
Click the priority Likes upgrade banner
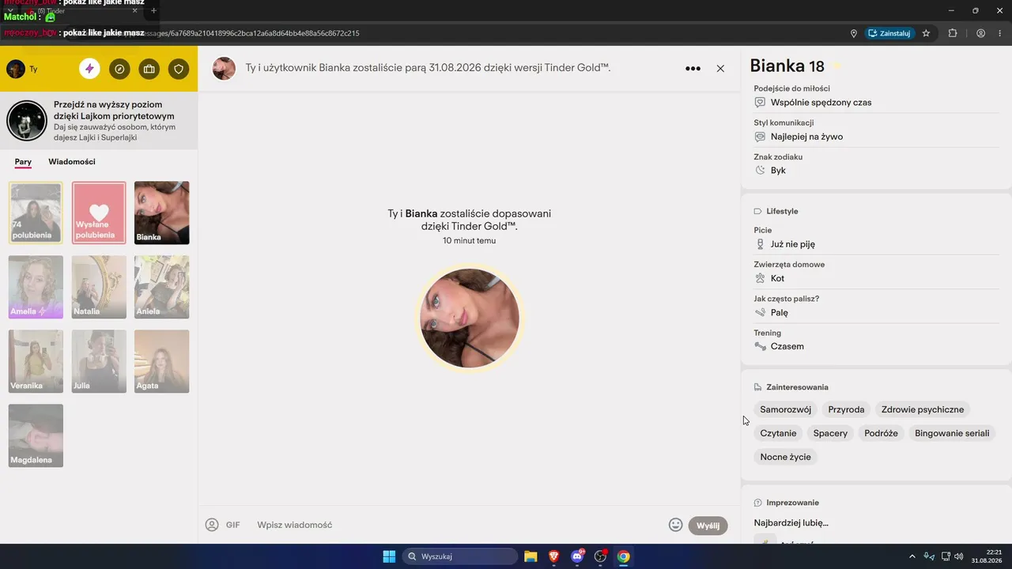[99, 121]
